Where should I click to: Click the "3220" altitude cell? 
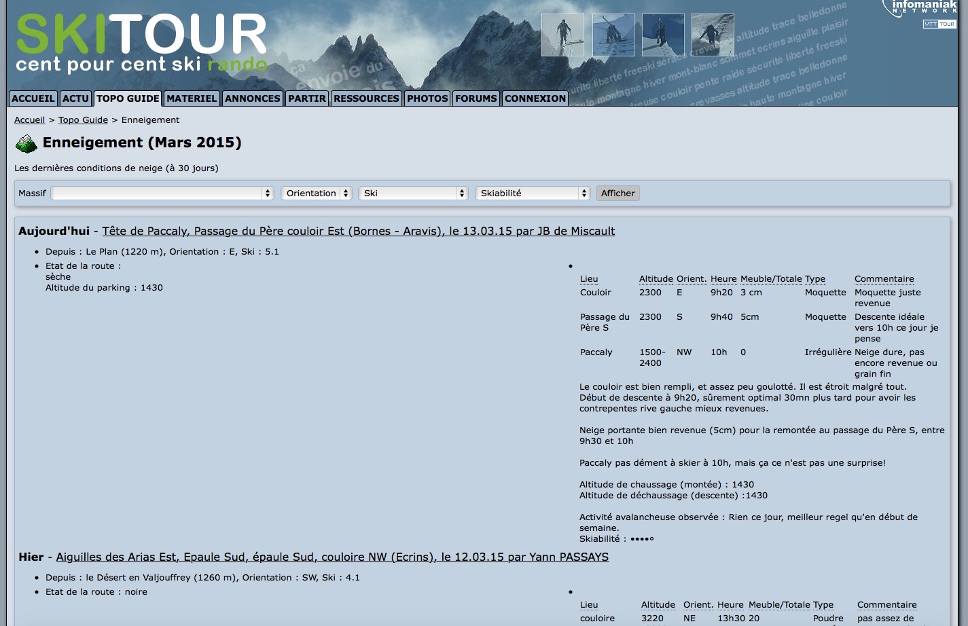click(x=652, y=619)
